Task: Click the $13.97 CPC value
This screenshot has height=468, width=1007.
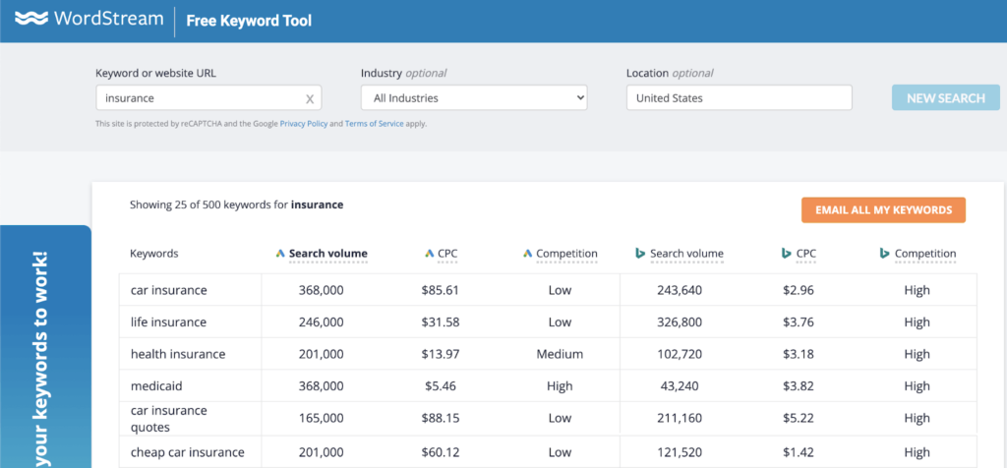Action: [441, 354]
